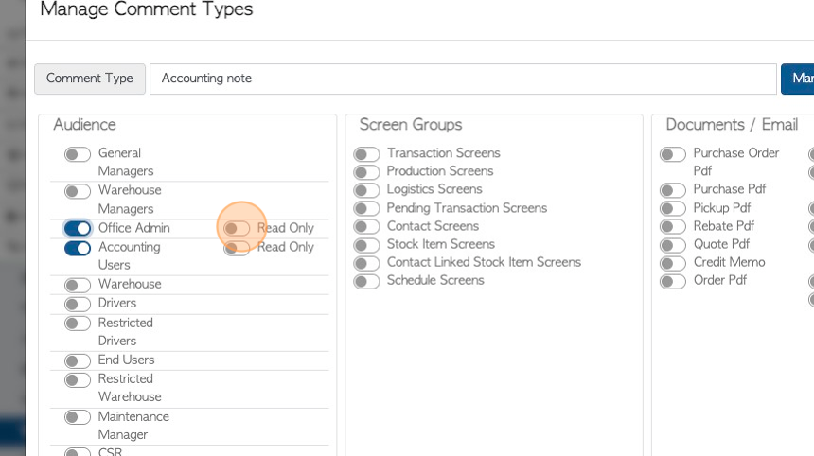
Task: Enable the Production Screens toggle
Action: point(366,172)
